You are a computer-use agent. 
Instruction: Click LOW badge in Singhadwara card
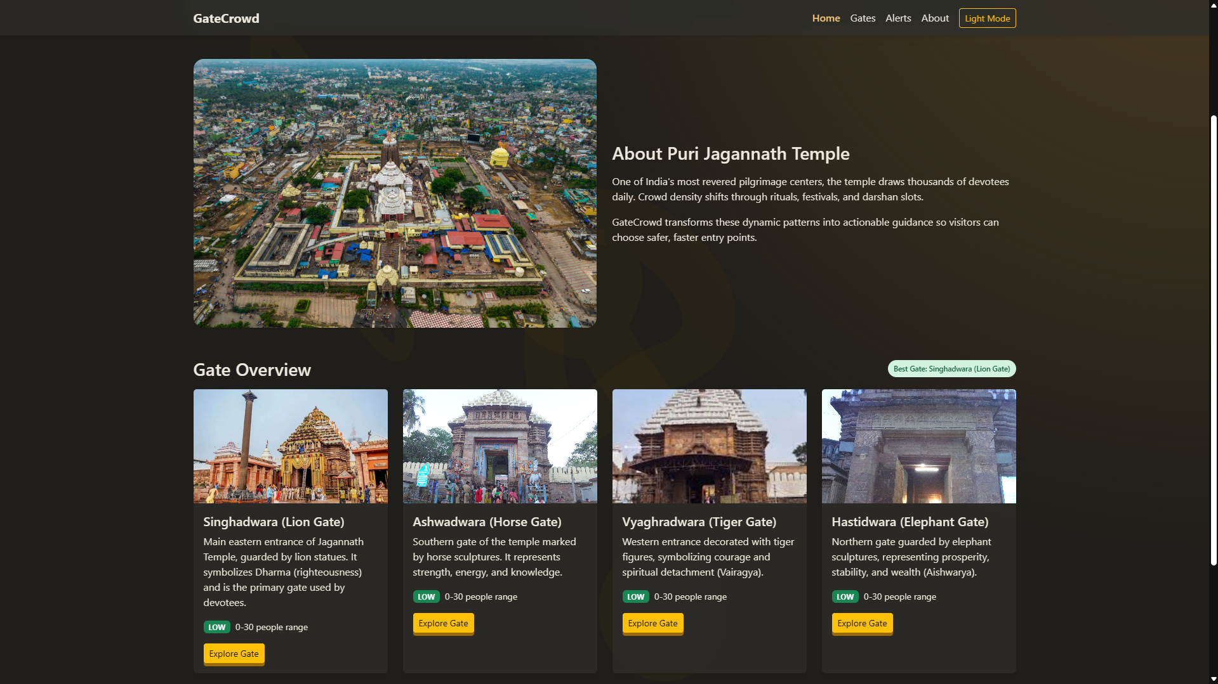coord(216,628)
